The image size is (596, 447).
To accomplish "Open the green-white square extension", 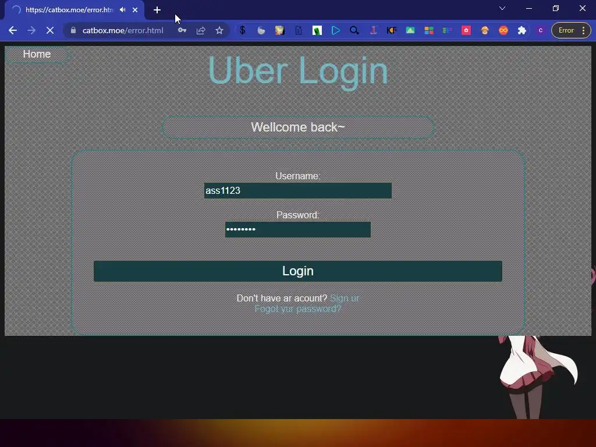I will coord(317,30).
